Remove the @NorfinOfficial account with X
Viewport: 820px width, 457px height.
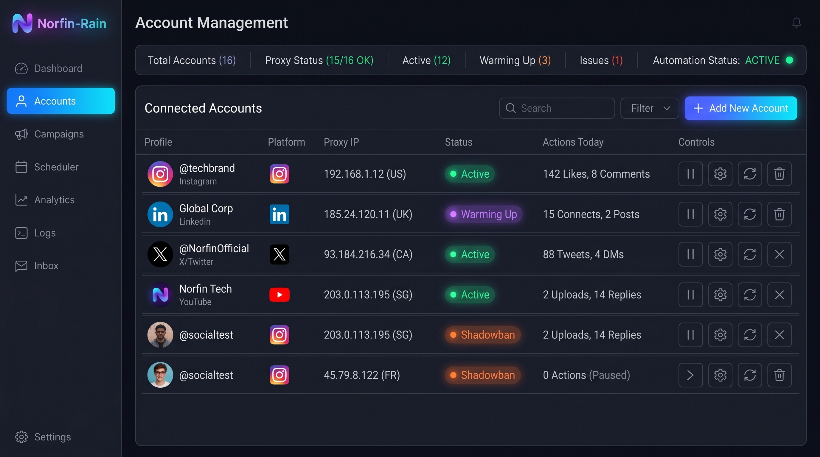click(x=779, y=254)
